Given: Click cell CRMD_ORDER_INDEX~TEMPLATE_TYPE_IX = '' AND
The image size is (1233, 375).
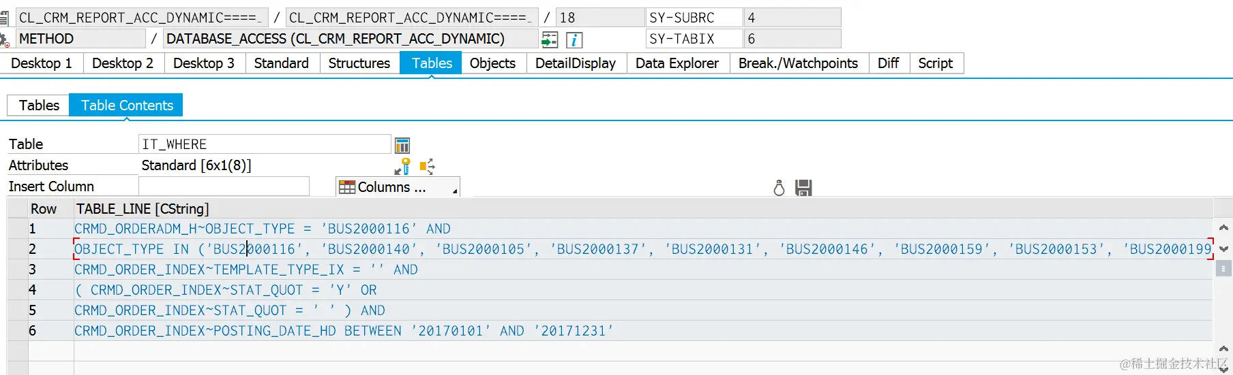Looking at the screenshot, I should tap(643, 270).
